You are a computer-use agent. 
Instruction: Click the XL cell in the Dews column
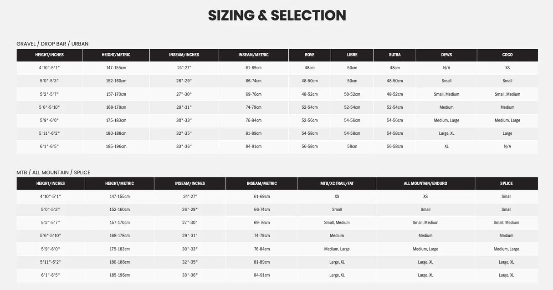[x=446, y=147]
